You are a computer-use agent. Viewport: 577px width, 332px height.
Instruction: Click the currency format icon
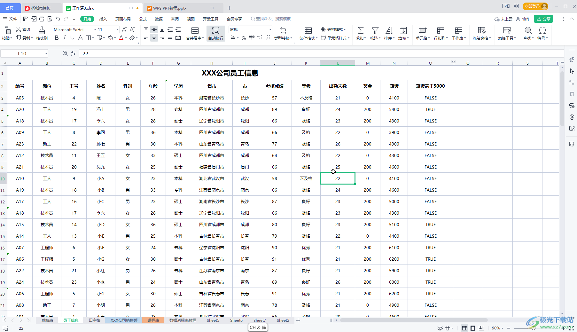(x=233, y=38)
